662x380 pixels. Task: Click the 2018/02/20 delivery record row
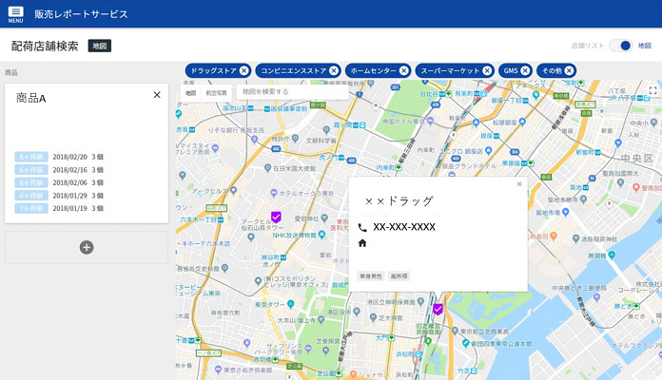tap(59, 157)
